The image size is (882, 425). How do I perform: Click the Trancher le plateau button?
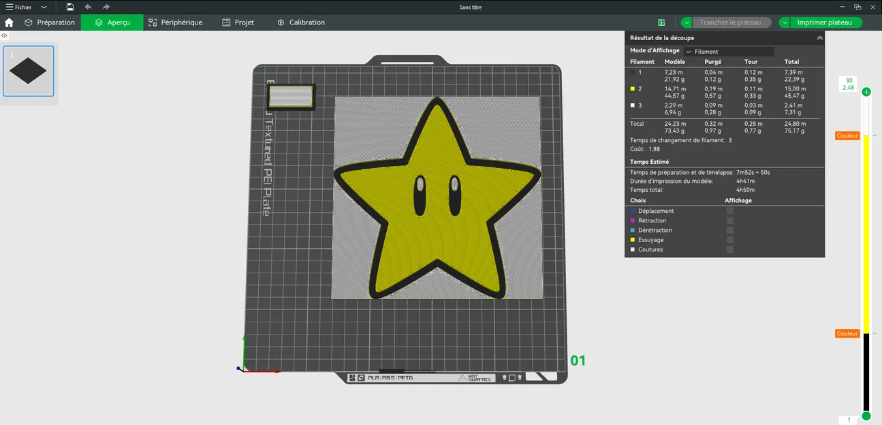[731, 22]
